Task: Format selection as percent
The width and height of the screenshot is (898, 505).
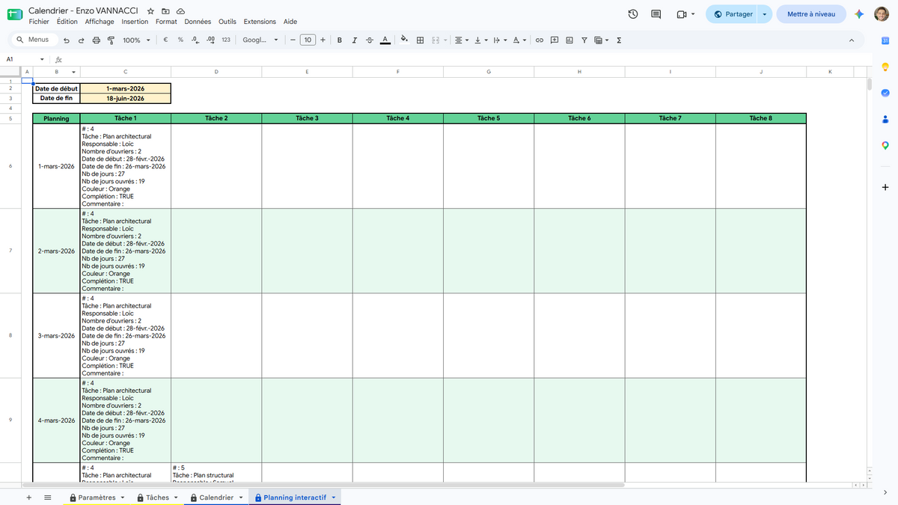Action: (x=180, y=40)
